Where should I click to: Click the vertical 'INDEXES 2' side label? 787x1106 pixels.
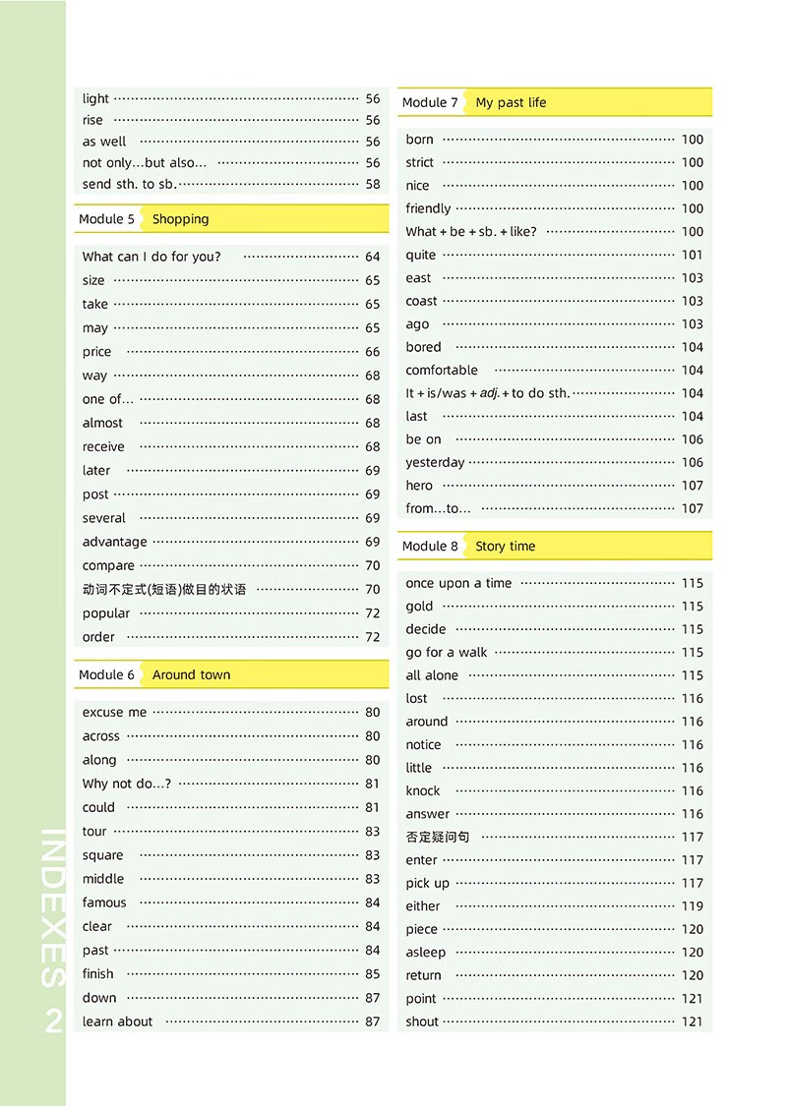coord(54,930)
